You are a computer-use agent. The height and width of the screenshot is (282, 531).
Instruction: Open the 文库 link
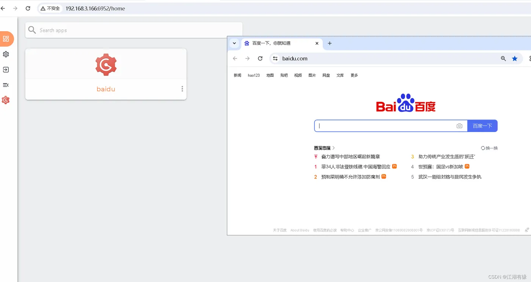coord(340,75)
